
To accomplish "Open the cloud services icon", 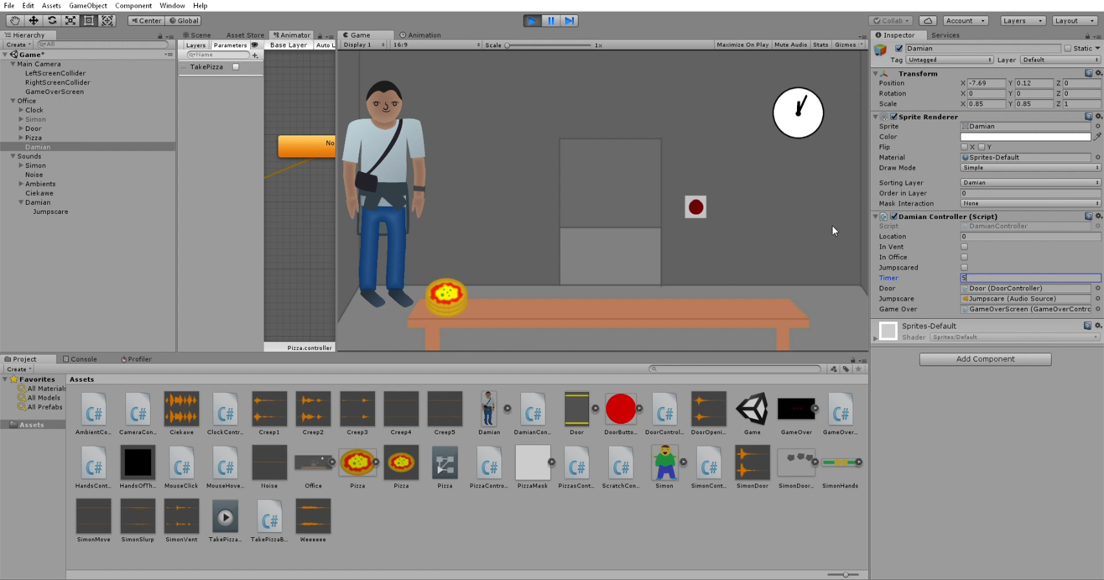I will [x=928, y=21].
